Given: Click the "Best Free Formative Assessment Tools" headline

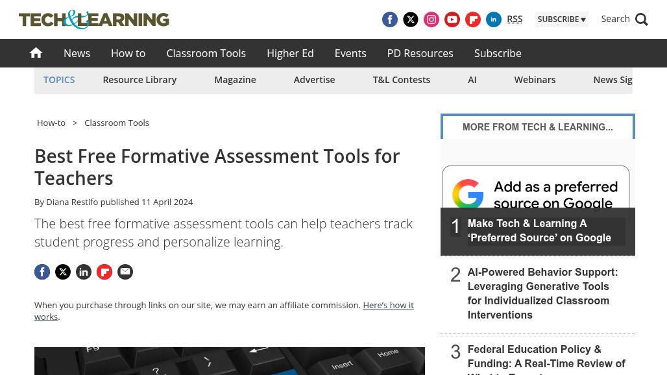Looking at the screenshot, I should click(x=217, y=167).
